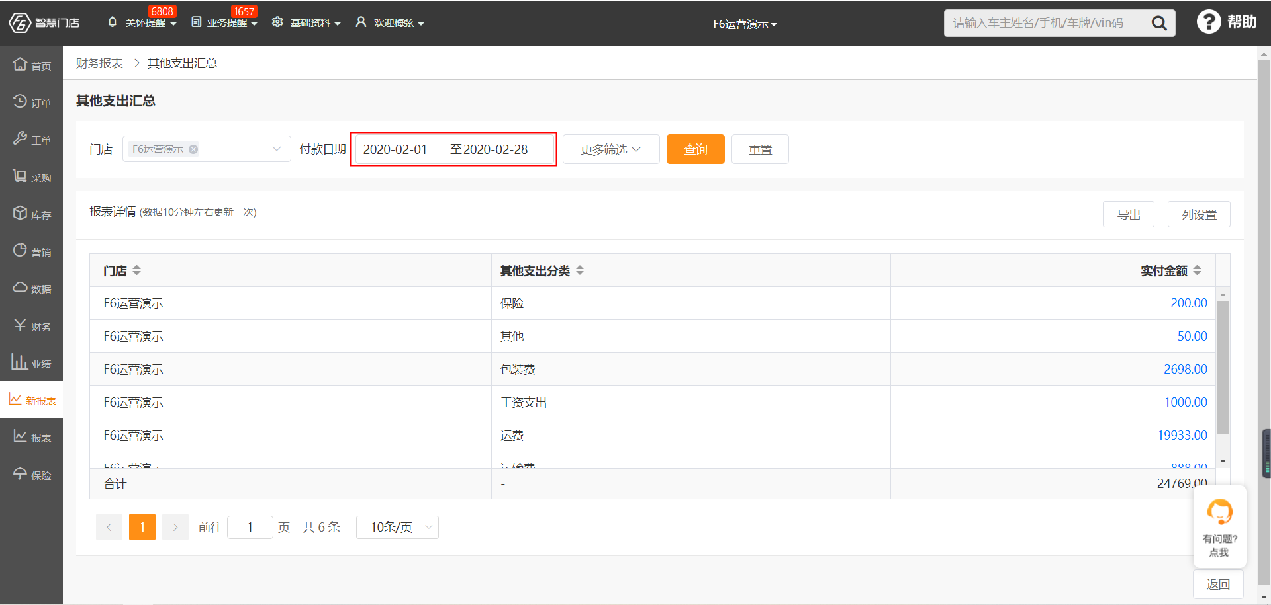
Task: Sort by 实付金额 column
Action: (1197, 270)
